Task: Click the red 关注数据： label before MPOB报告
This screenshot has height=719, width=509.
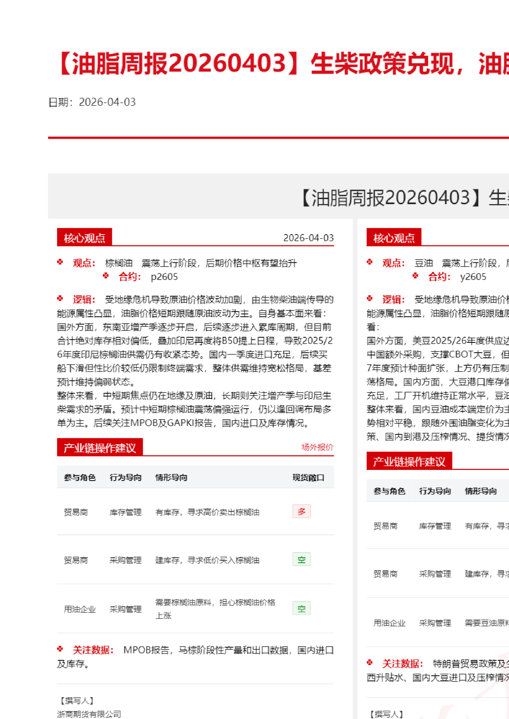Action: coord(93,650)
